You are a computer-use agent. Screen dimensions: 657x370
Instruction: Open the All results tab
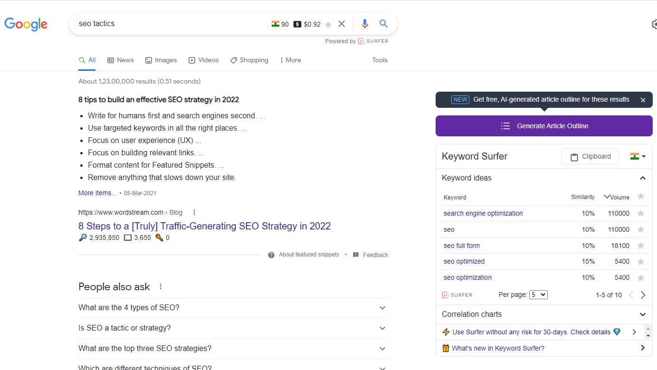(x=87, y=60)
